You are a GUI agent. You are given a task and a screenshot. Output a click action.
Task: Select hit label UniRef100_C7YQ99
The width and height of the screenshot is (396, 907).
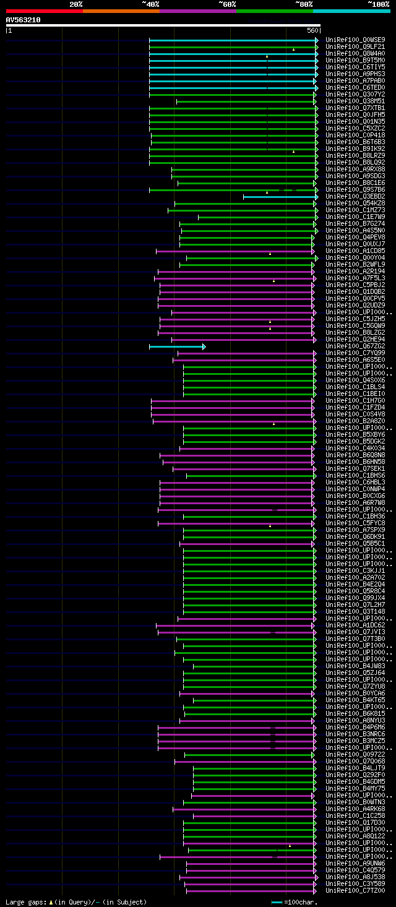click(x=355, y=353)
